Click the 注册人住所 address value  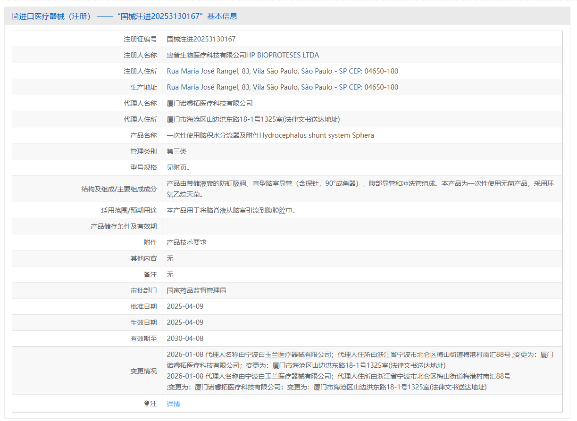tap(283, 71)
